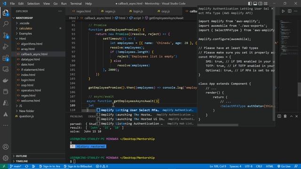
Task: Open the Extensions view
Action: [6, 58]
